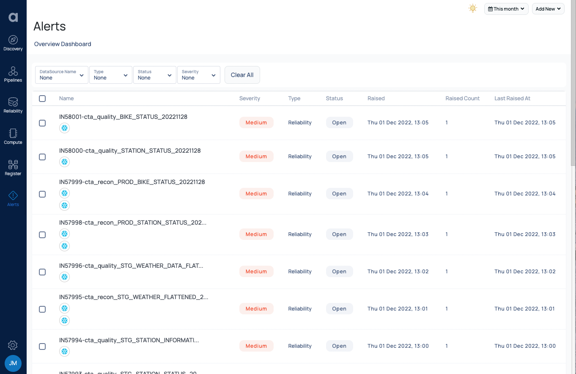This screenshot has width=576, height=374.
Task: Click the Clear All filters button
Action: (x=242, y=75)
